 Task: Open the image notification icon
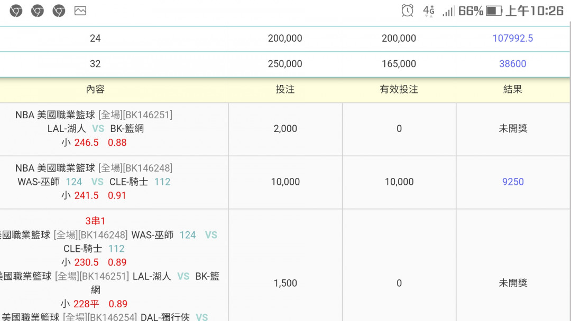[x=80, y=11]
